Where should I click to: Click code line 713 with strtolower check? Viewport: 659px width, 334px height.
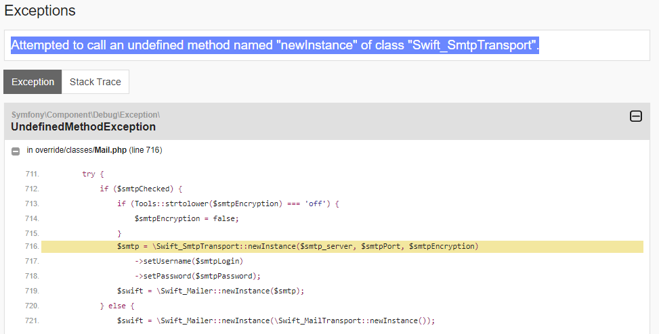(228, 204)
